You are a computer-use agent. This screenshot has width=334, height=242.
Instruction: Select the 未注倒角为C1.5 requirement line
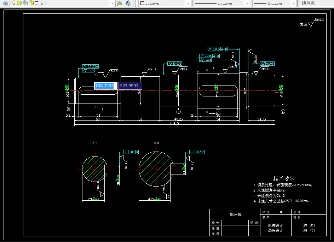pyautogui.click(x=269, y=196)
